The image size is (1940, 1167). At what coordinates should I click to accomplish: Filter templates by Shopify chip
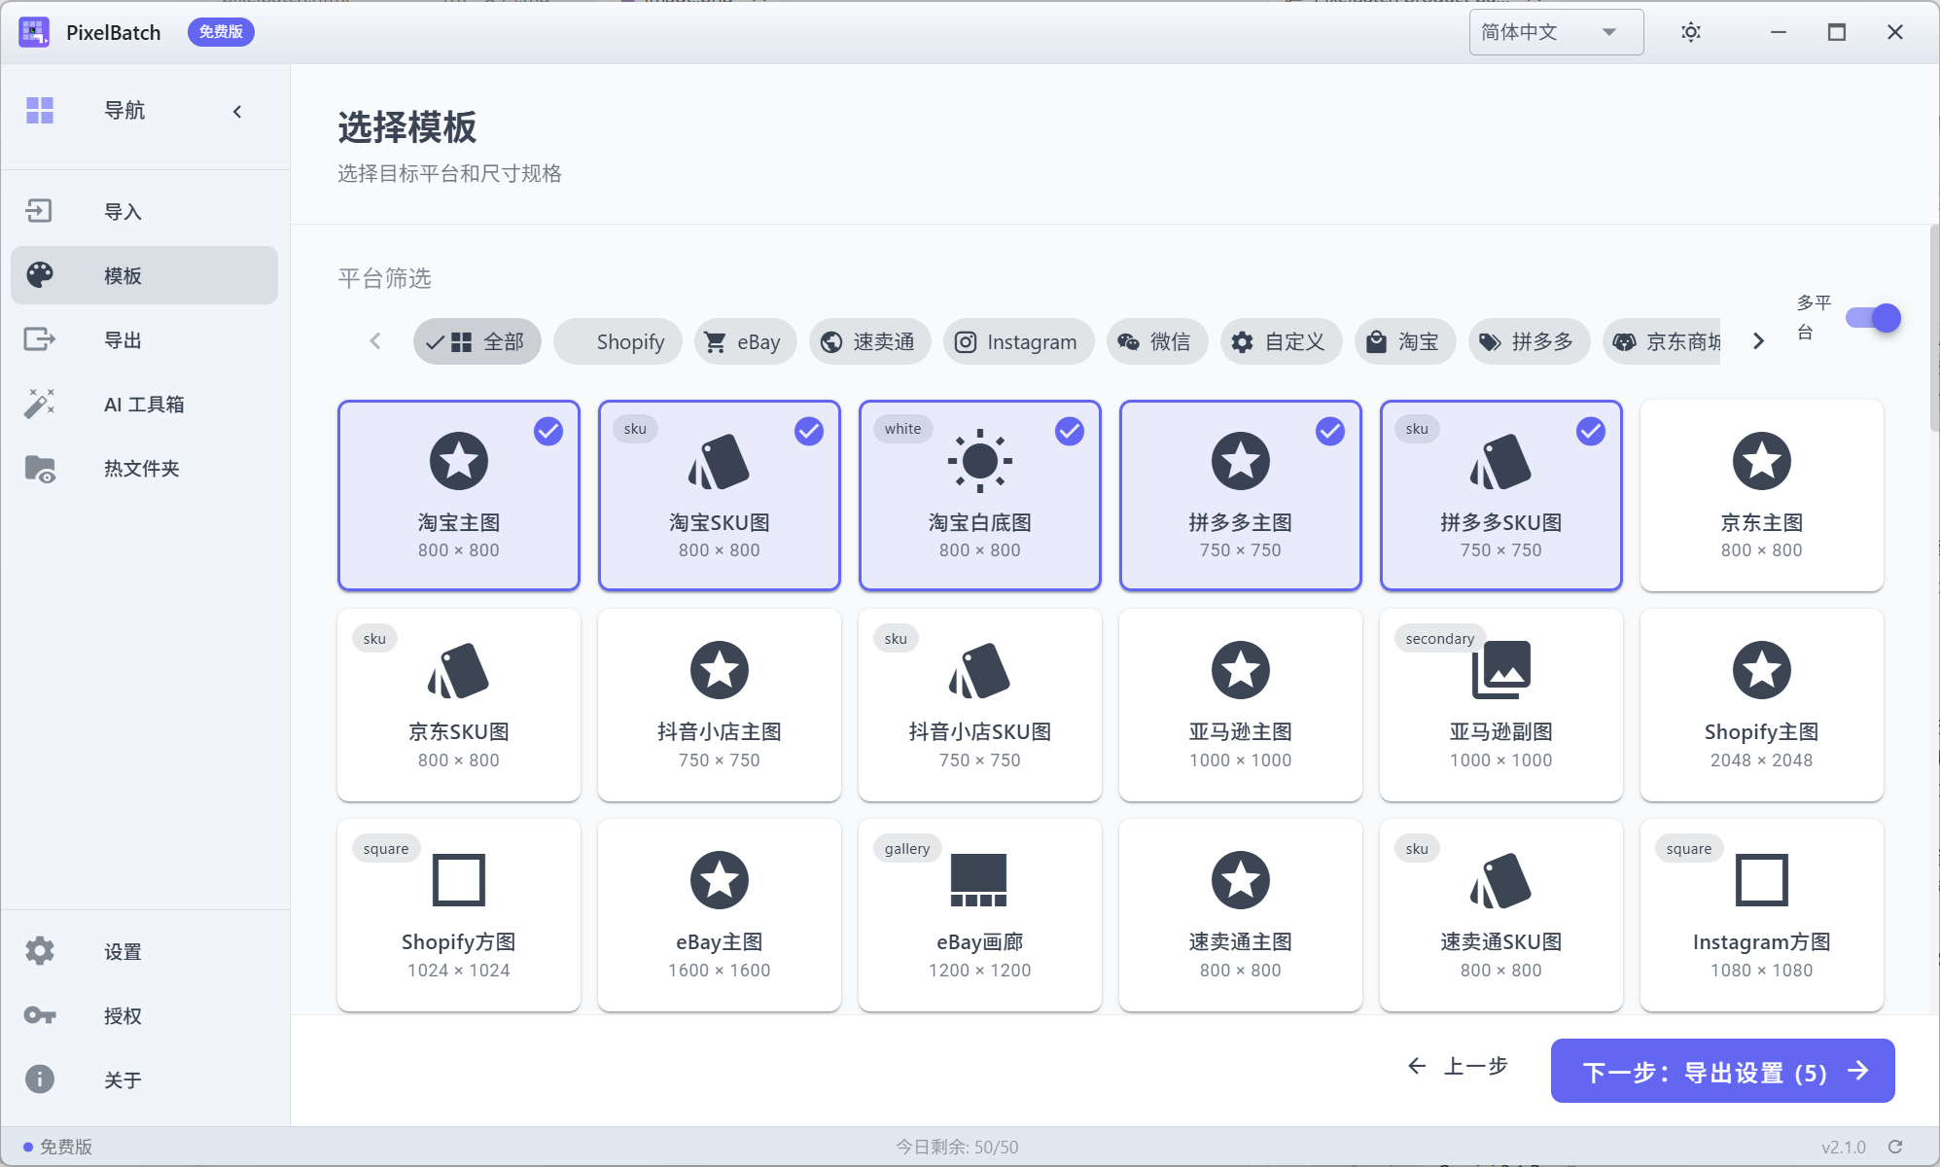tap(617, 341)
